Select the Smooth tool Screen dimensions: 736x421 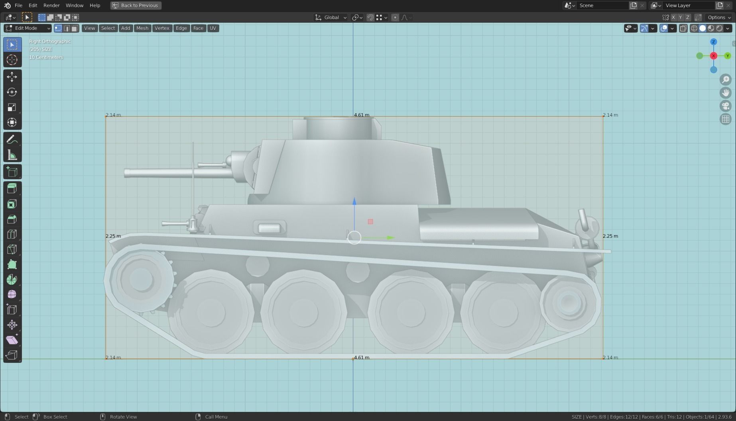click(x=12, y=295)
